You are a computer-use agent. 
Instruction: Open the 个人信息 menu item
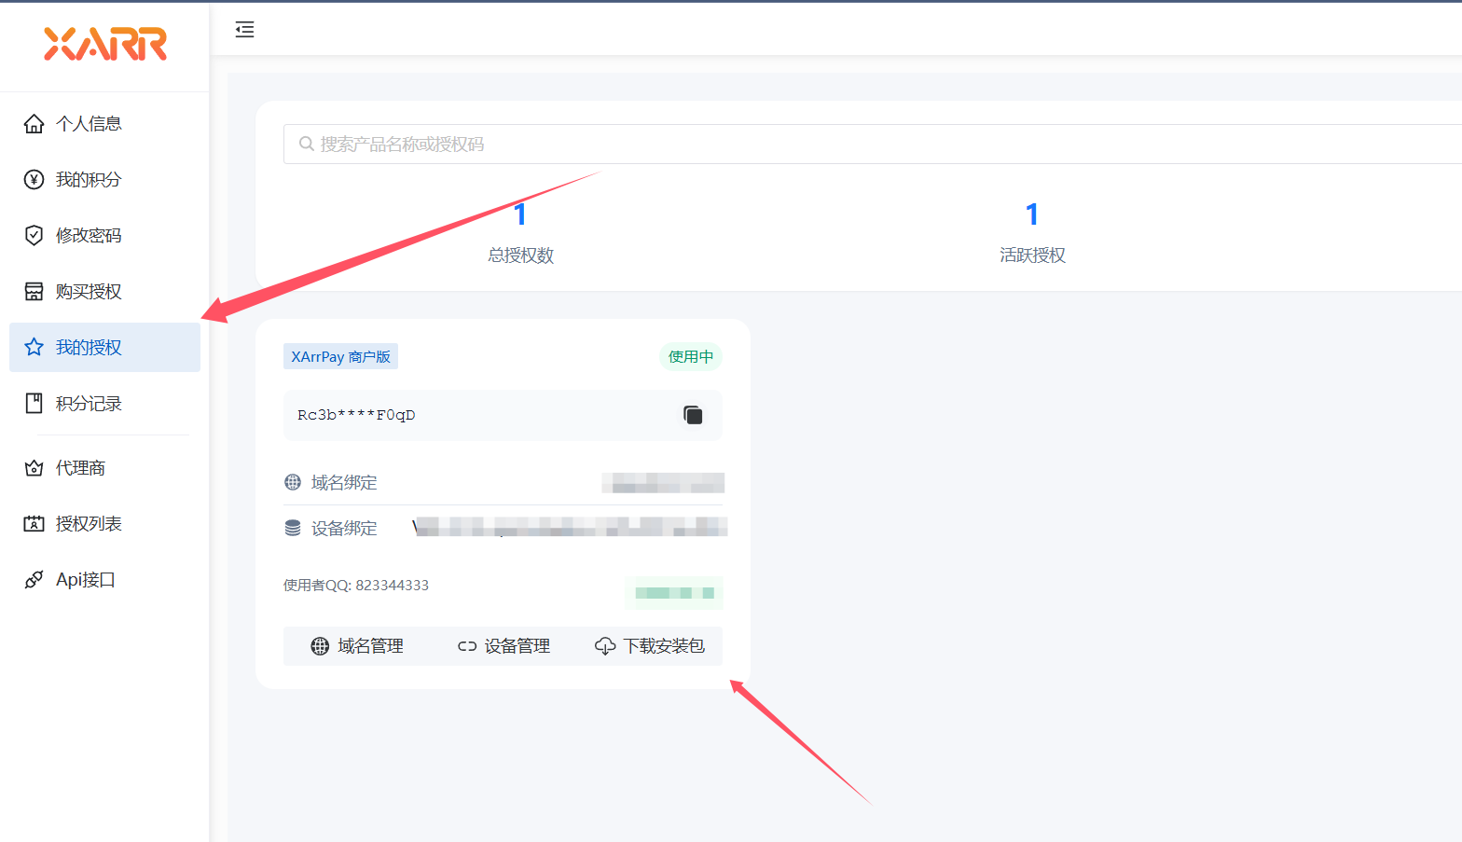point(104,123)
